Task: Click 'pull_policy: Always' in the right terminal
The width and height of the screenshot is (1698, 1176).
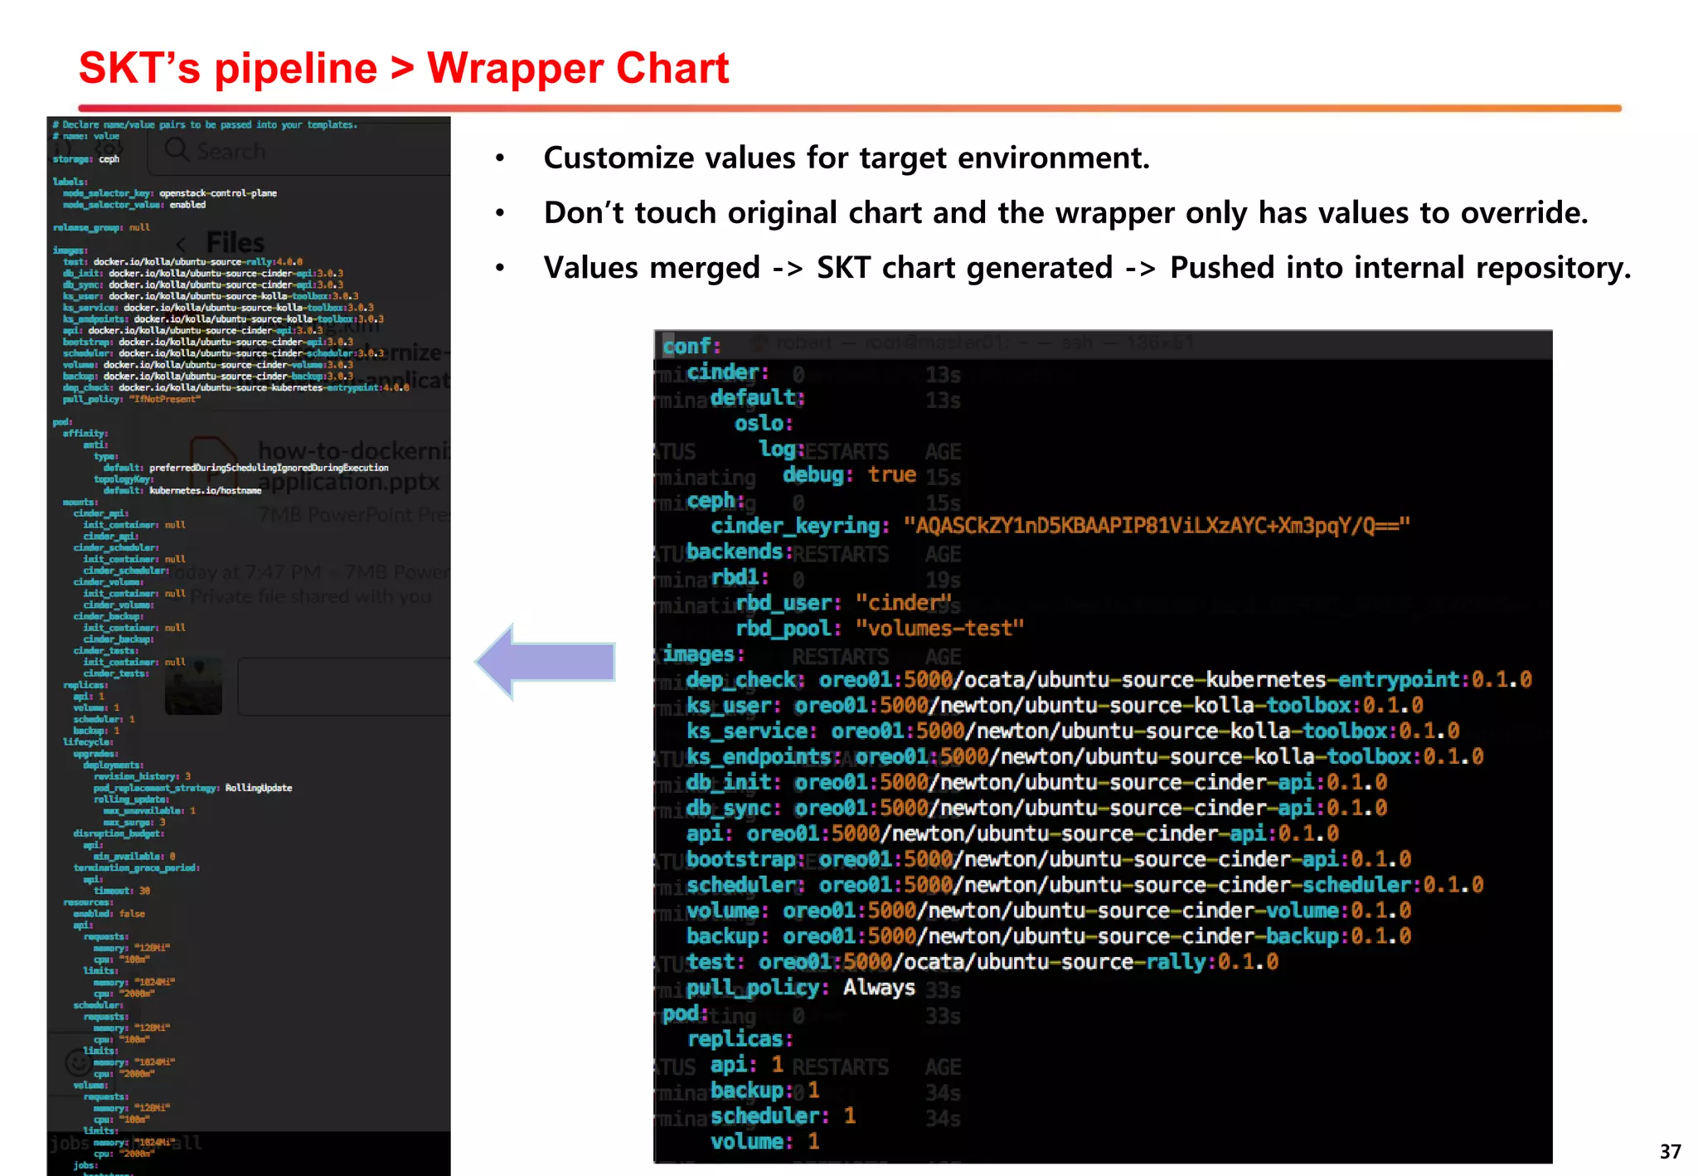Action: (x=801, y=988)
